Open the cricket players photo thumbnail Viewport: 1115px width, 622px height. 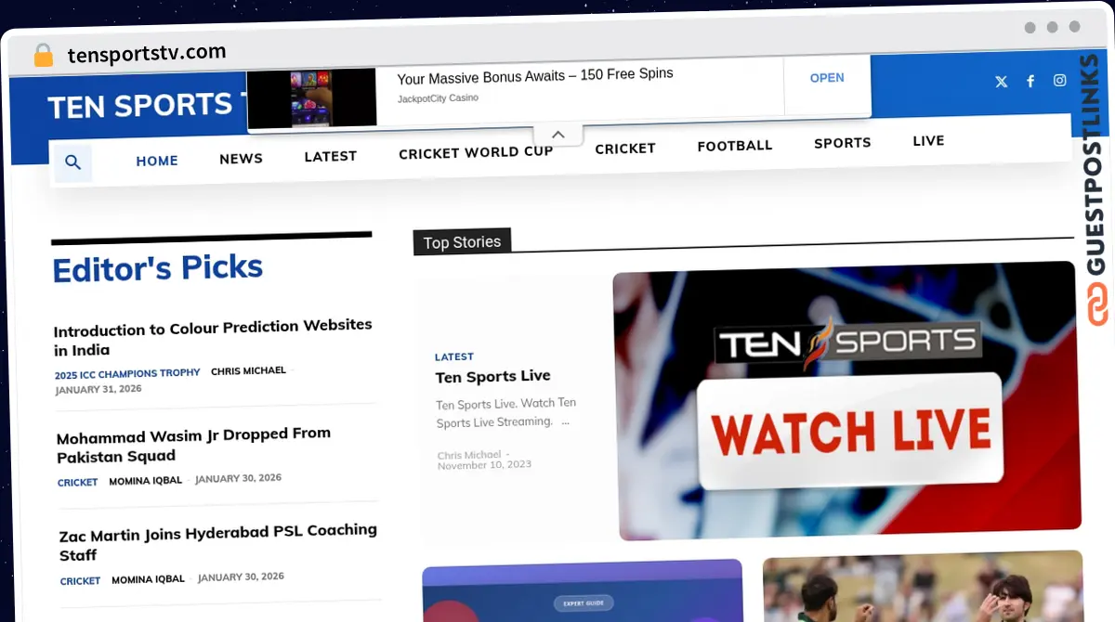pos(923,587)
